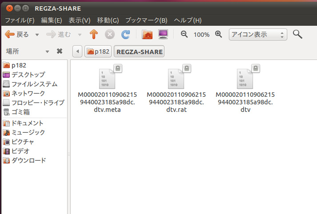Open the home folder toolbar icon

(x=147, y=34)
